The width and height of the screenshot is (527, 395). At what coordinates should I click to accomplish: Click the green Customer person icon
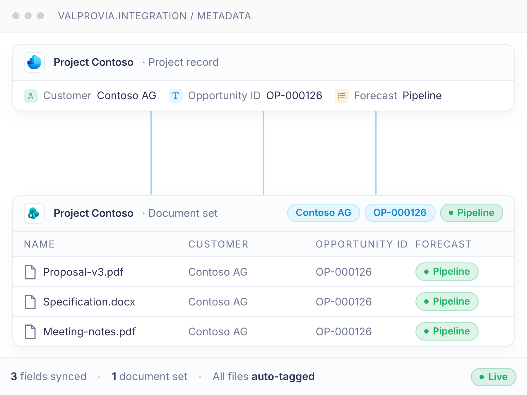(x=31, y=96)
